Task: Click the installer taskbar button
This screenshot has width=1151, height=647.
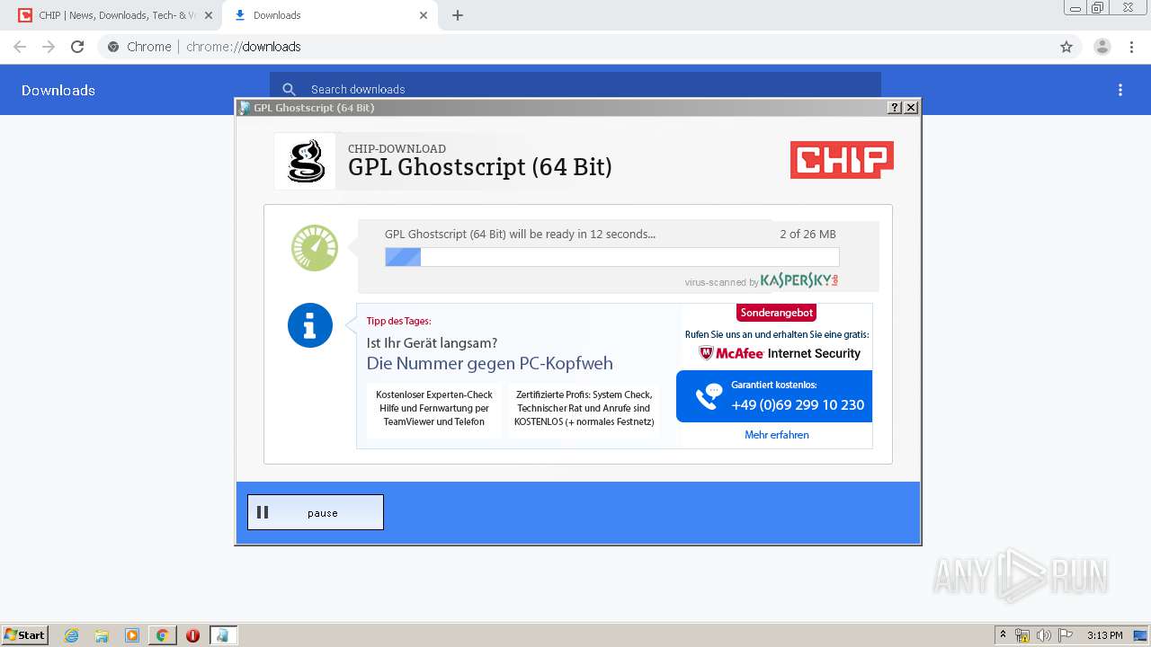Action: (x=223, y=635)
